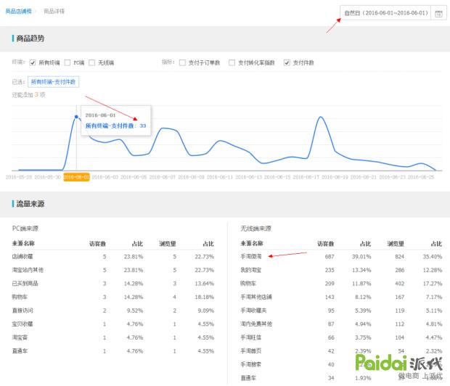The height and width of the screenshot is (386, 450).
Task: Click the 5.39% share cell
Action: coord(363,311)
